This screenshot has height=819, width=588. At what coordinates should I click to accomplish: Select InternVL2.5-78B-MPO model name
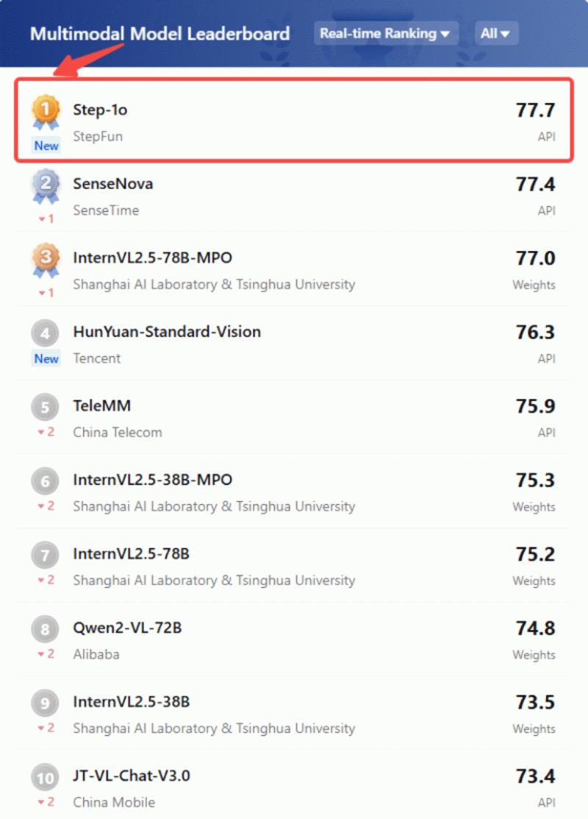coord(152,258)
